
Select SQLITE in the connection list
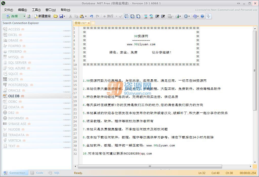click(x=37, y=79)
